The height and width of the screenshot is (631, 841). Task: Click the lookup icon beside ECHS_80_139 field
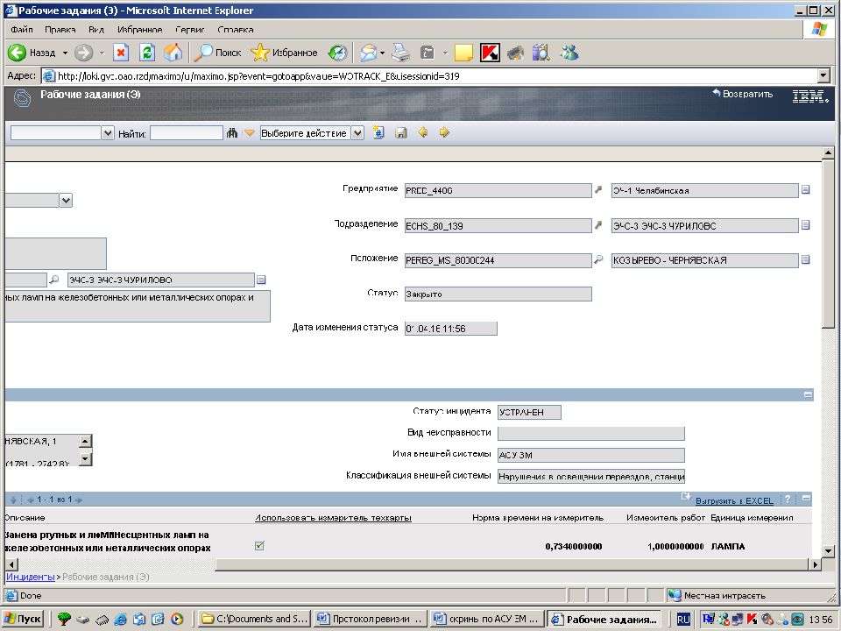[x=598, y=225]
